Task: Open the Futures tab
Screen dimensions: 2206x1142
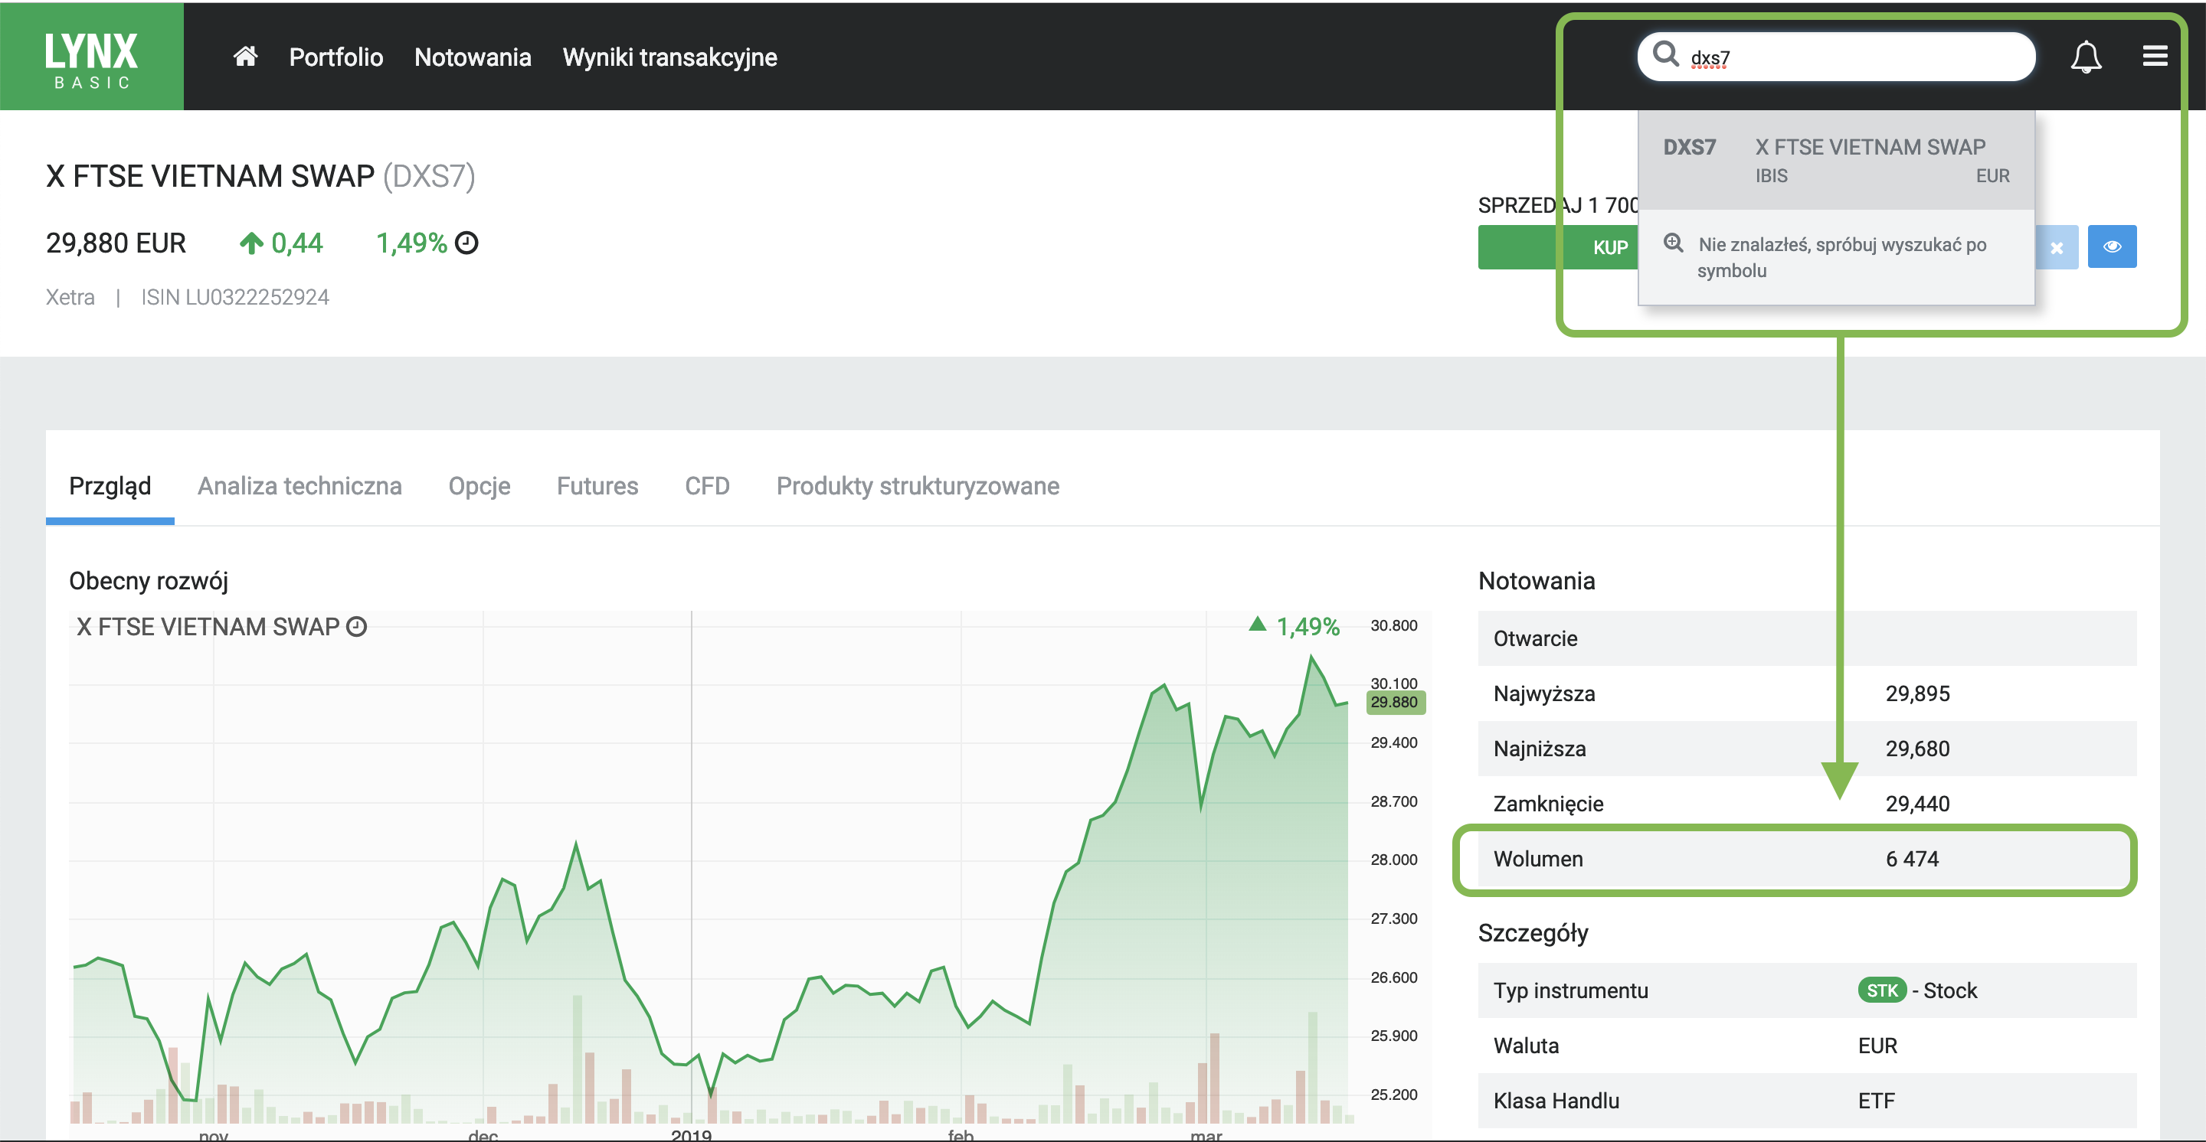Action: pos(597,486)
